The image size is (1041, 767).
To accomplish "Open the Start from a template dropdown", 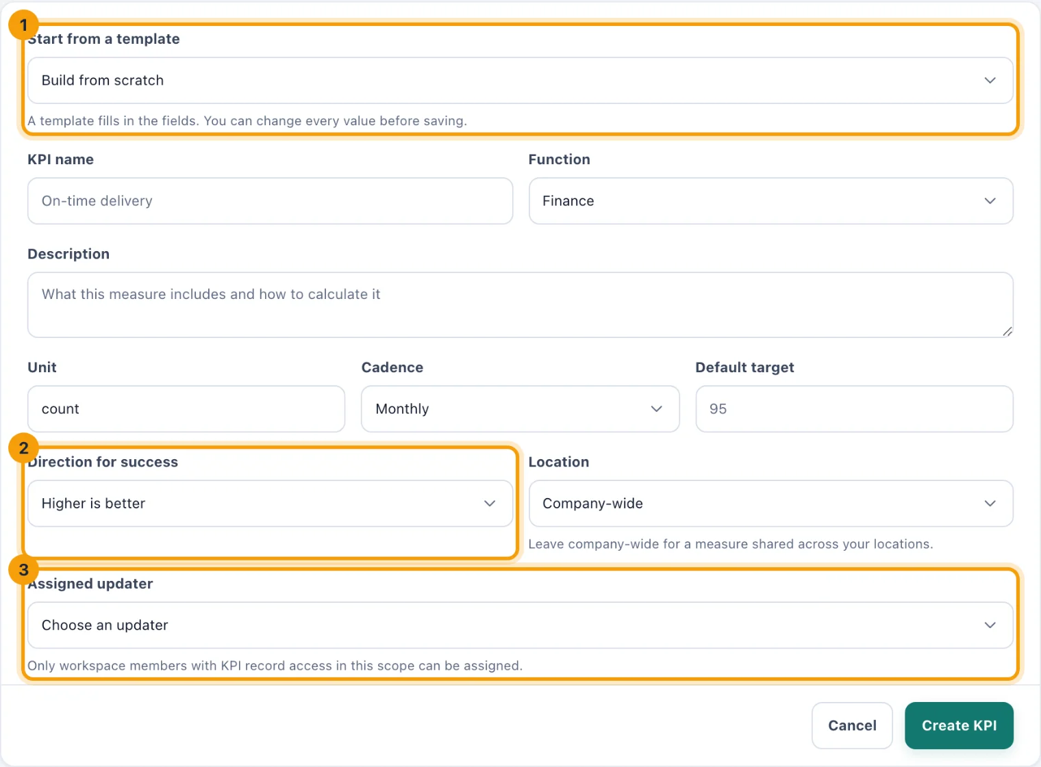I will [x=520, y=81].
